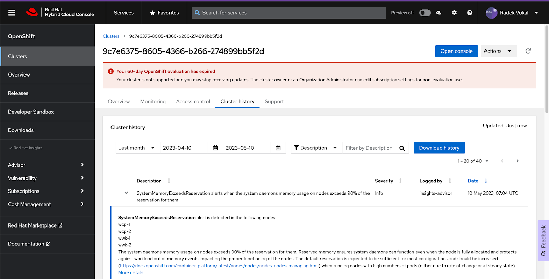Click the page vertical scrollbar

(x=547, y=69)
